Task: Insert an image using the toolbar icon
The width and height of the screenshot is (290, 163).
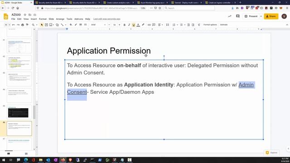Action: tap(51, 25)
